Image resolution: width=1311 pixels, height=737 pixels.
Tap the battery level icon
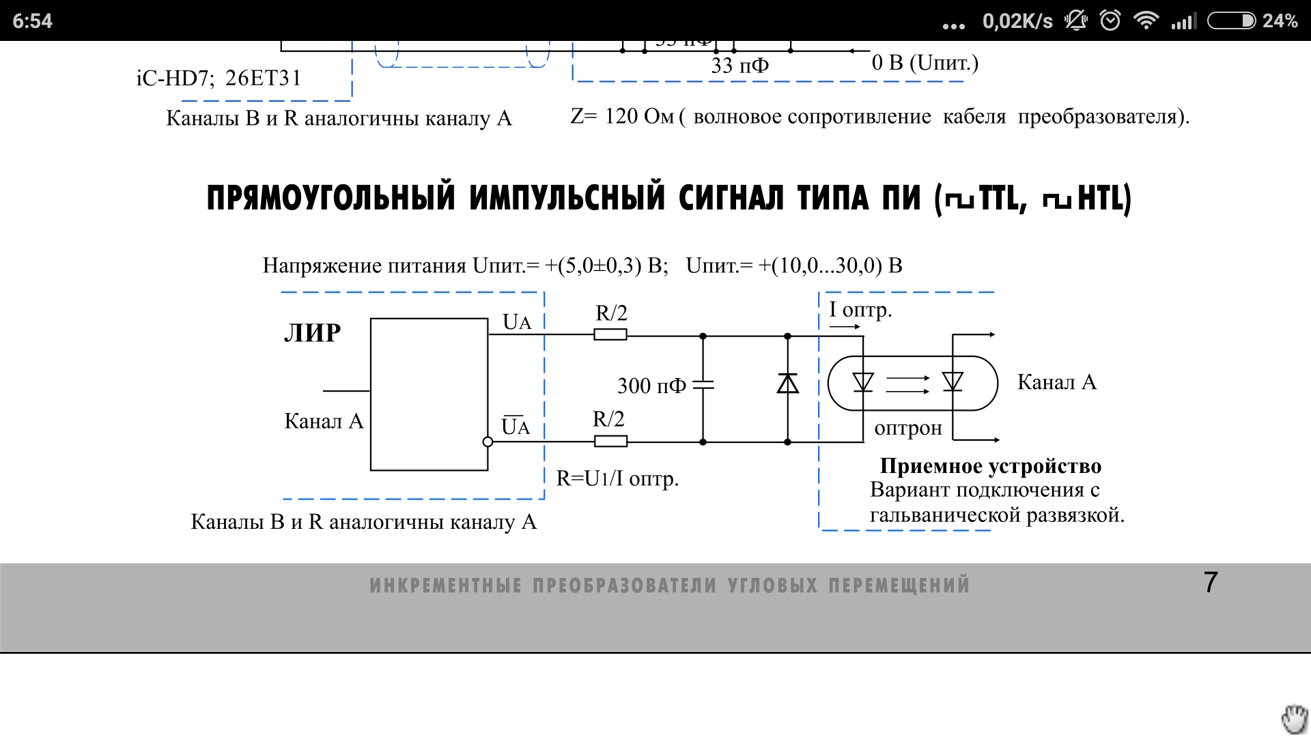[1231, 20]
